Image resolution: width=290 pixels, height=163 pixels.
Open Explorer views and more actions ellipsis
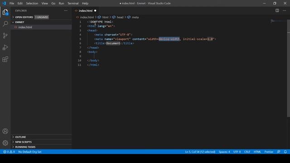(66, 11)
